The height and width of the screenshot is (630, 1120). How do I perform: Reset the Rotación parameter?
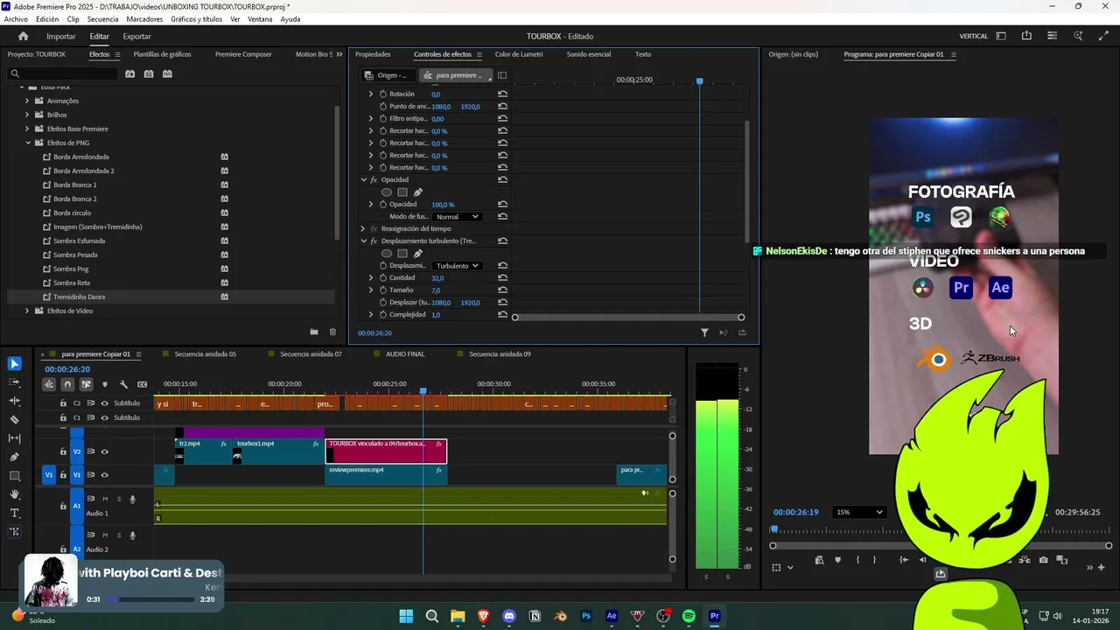click(502, 94)
